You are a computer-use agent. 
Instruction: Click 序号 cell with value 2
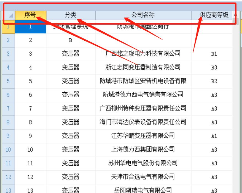tap(30, 40)
